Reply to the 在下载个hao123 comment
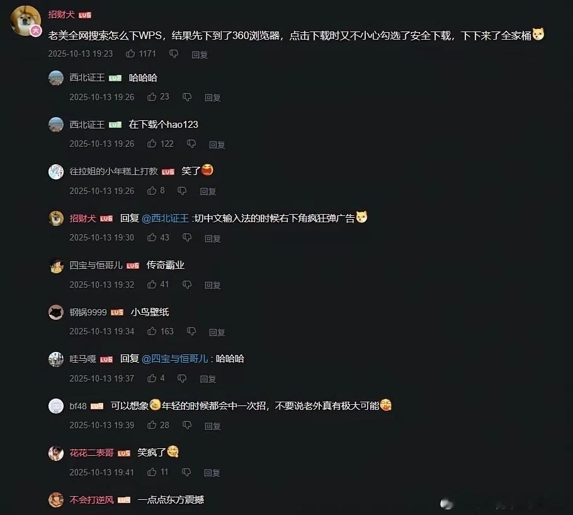 [217, 145]
